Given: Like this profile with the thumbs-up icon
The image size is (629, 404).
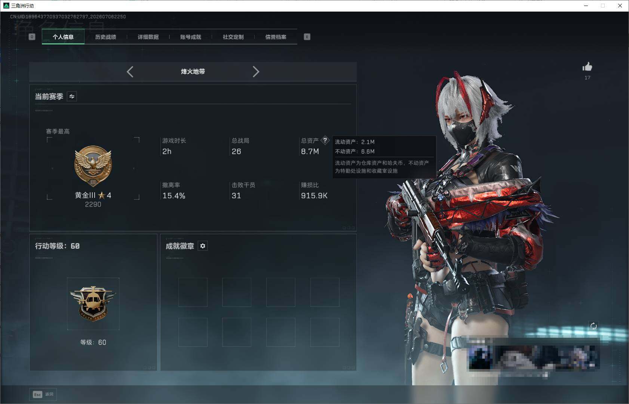Looking at the screenshot, I should pos(587,67).
